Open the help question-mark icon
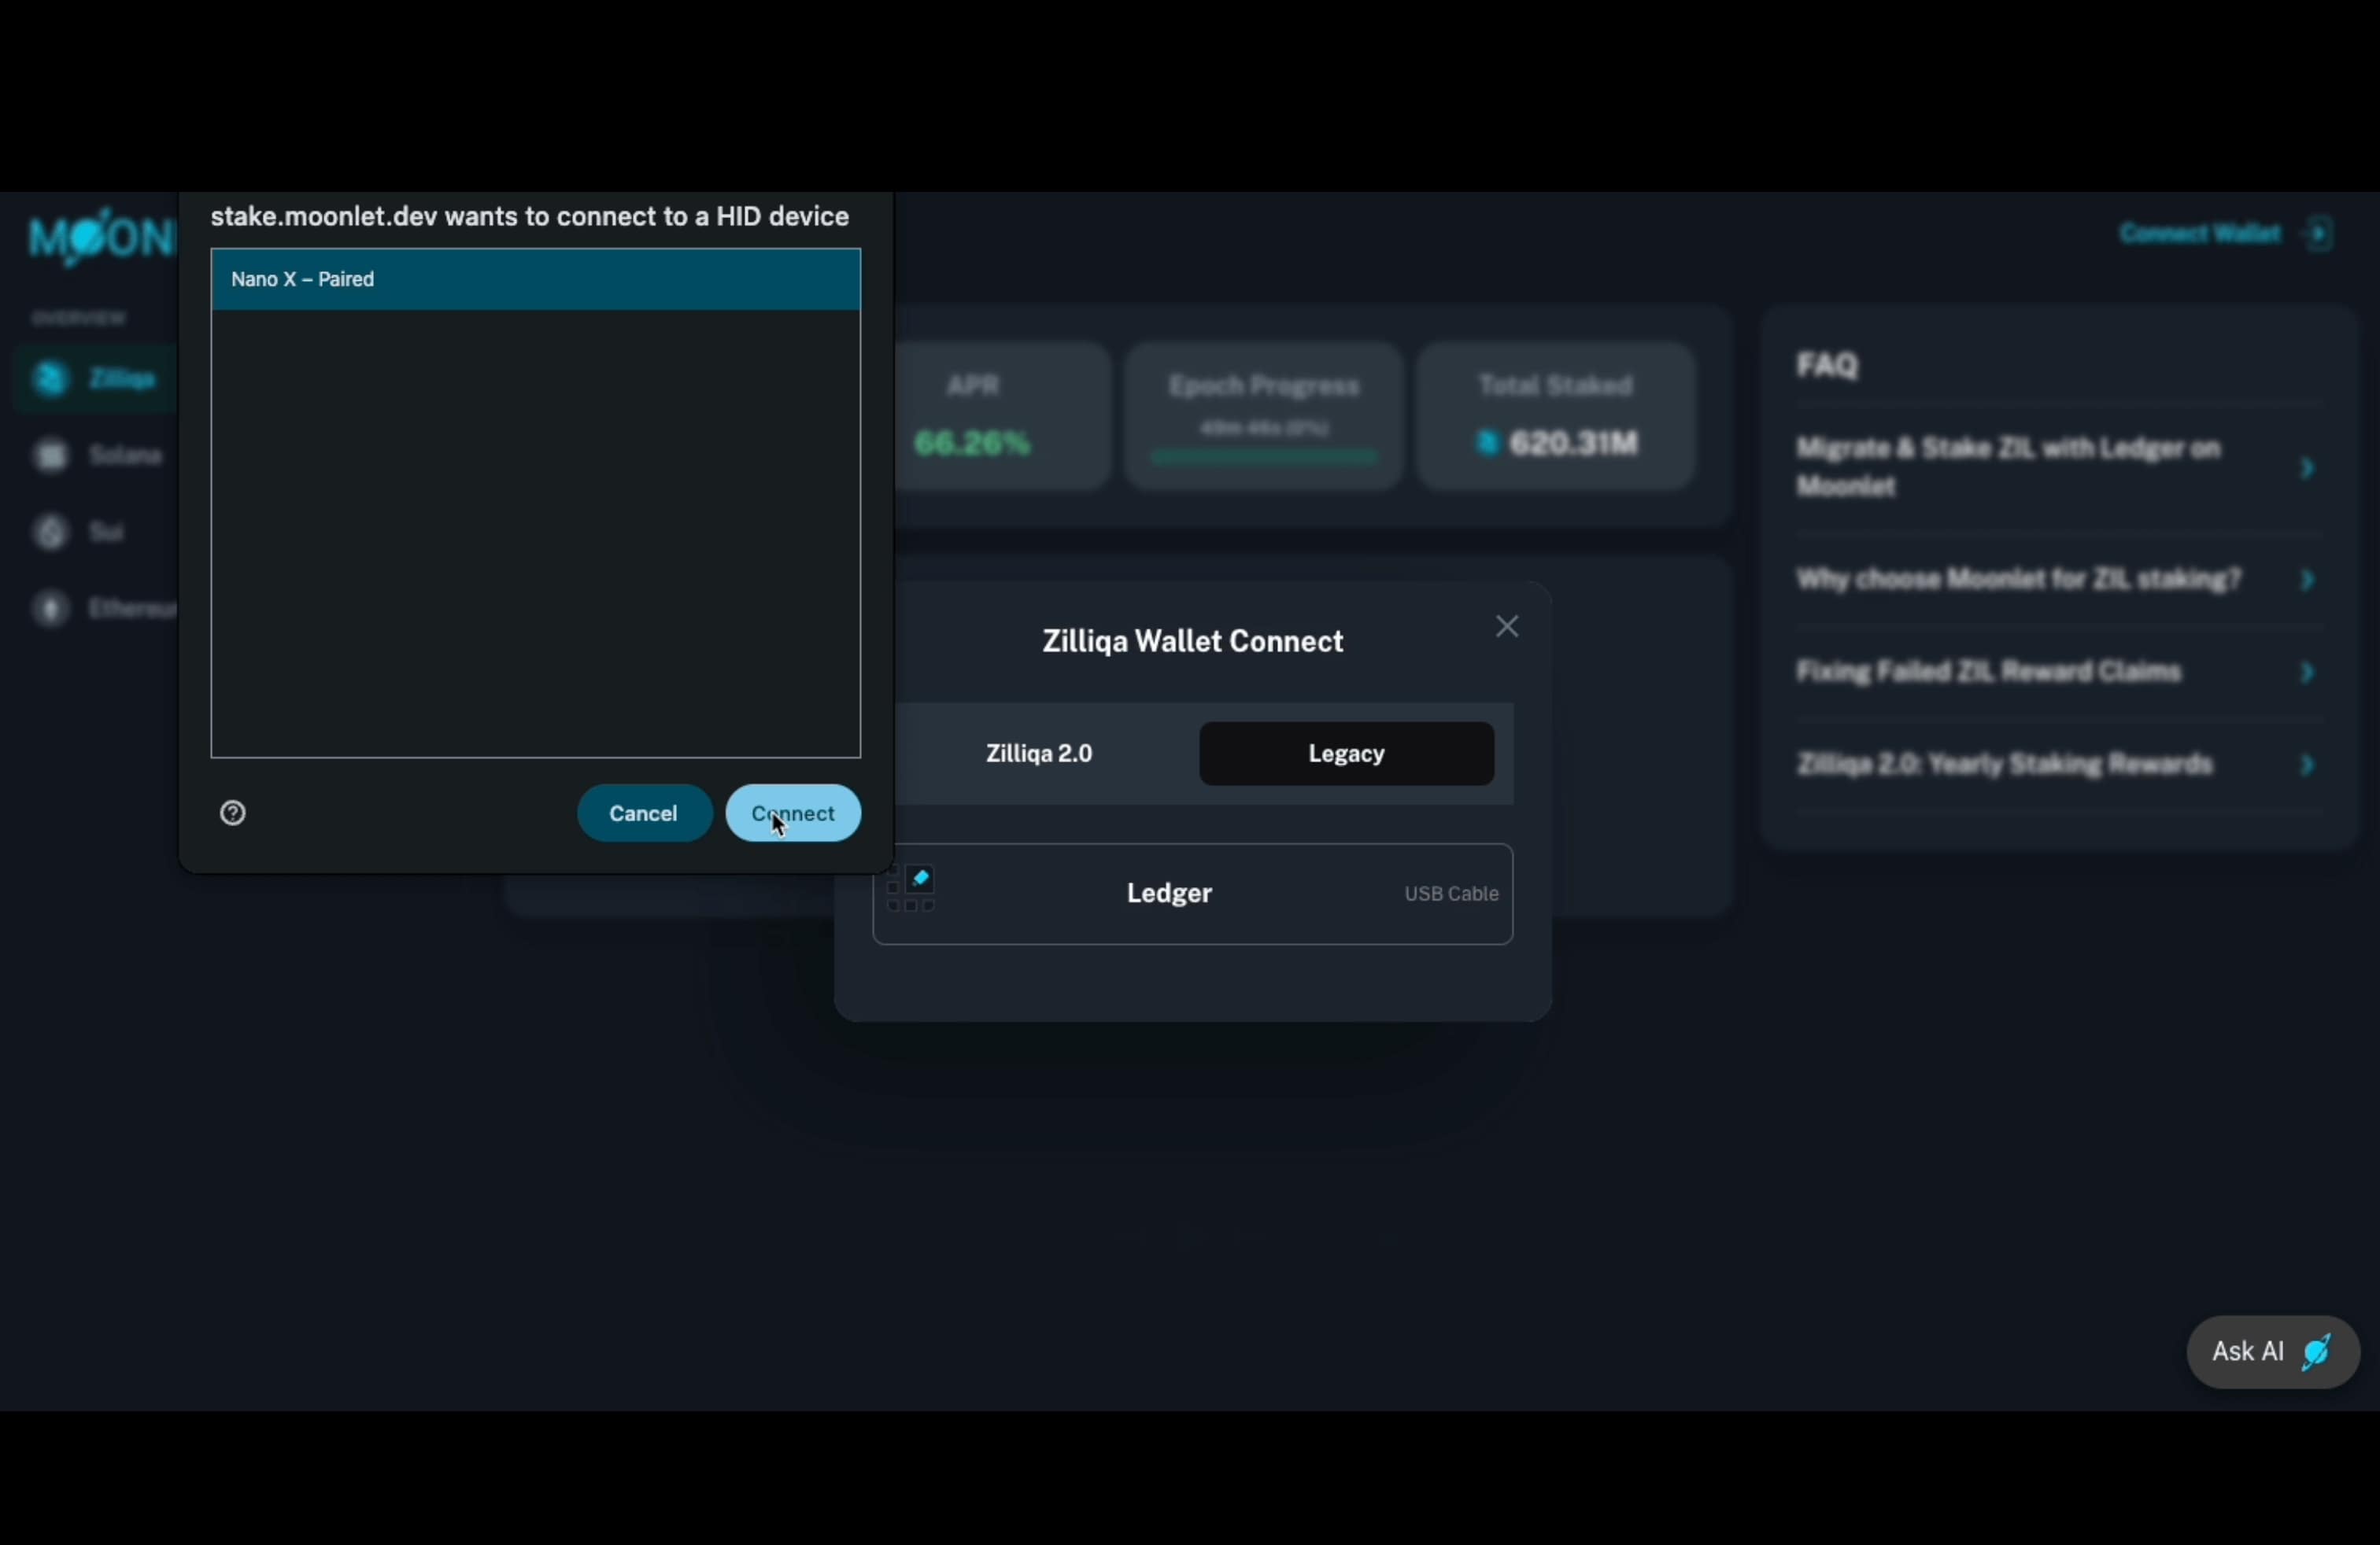Screen dimensions: 2380x1545 point(233,813)
